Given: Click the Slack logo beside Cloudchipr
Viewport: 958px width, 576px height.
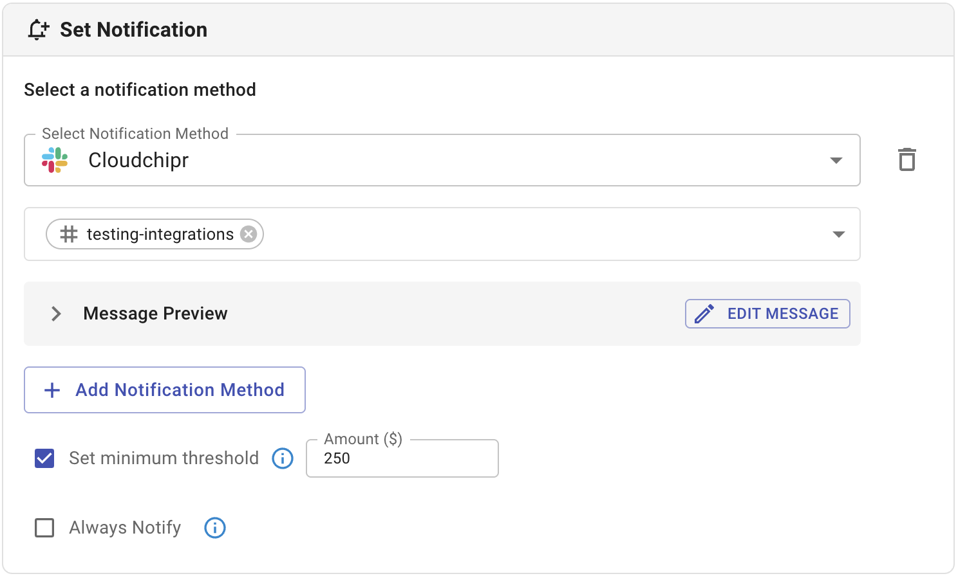Looking at the screenshot, I should 55,160.
